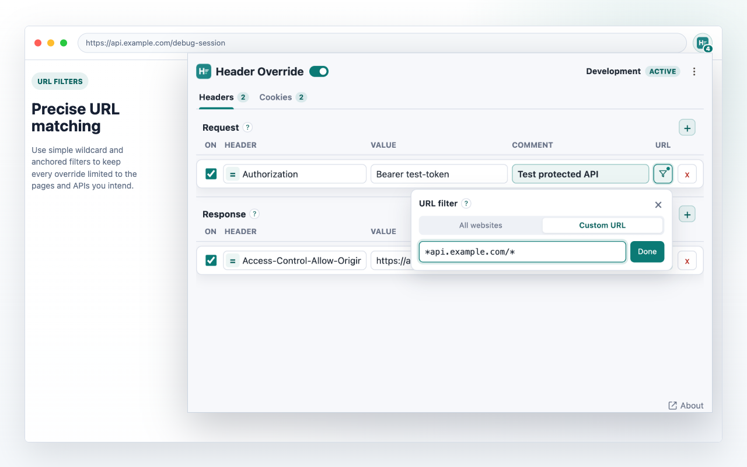Show help for URL filter
747x467 pixels.
tap(466, 204)
